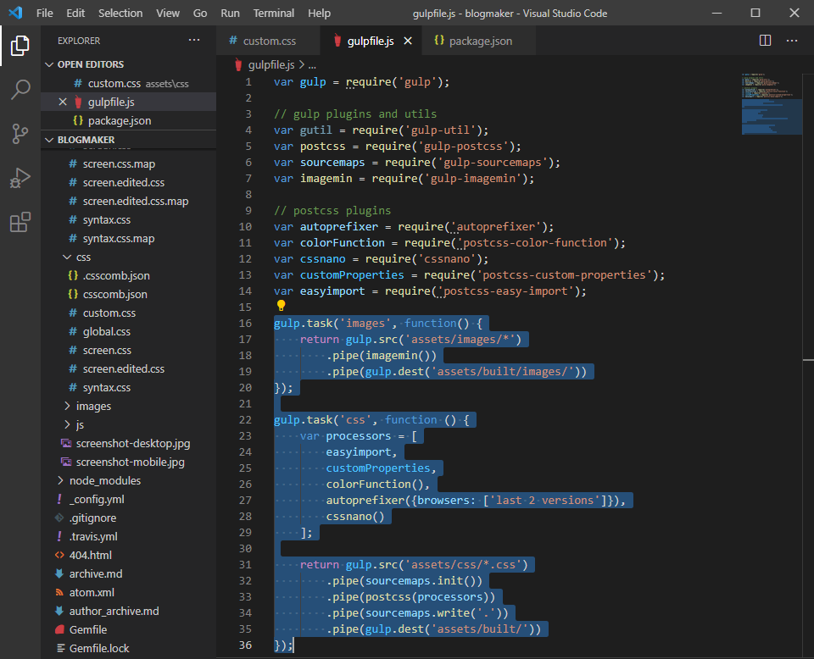The width and height of the screenshot is (814, 659).
Task: Open atom.xml file
Action: (x=128, y=593)
